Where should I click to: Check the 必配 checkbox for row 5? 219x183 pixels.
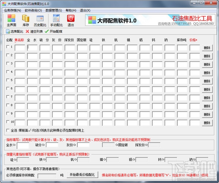pyautogui.click(x=8, y=80)
